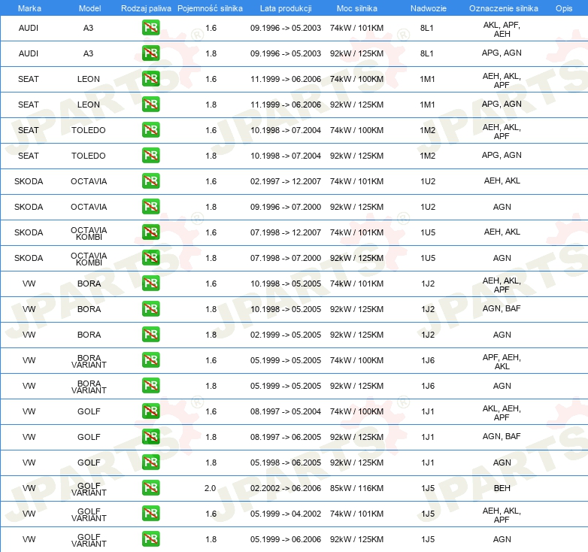Click the fuel icon in the GOLF row with AGN, BAF

tap(150, 437)
